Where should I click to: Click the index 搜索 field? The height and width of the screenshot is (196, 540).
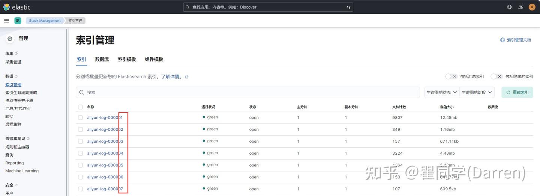pos(248,92)
